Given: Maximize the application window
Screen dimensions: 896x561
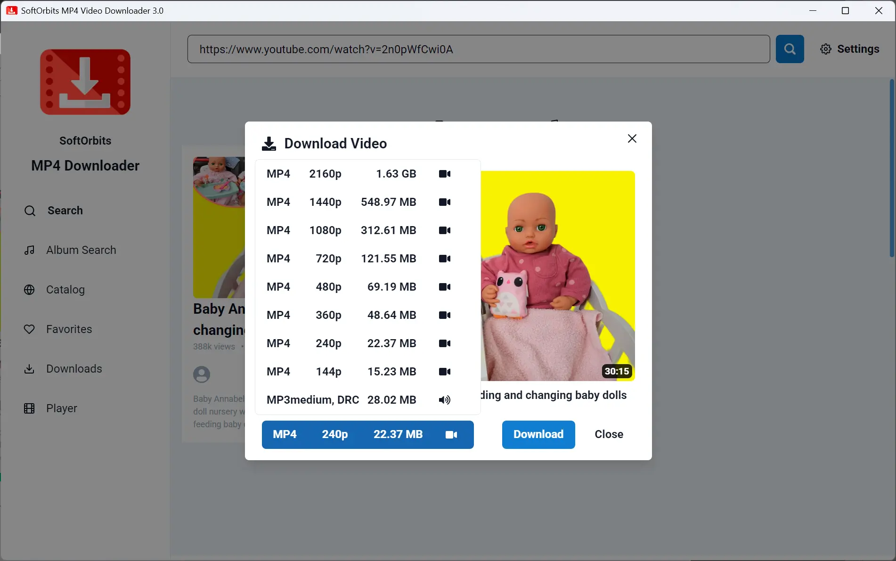Looking at the screenshot, I should pyautogui.click(x=845, y=10).
